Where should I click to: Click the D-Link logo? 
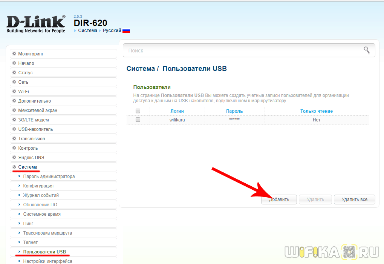click(36, 24)
